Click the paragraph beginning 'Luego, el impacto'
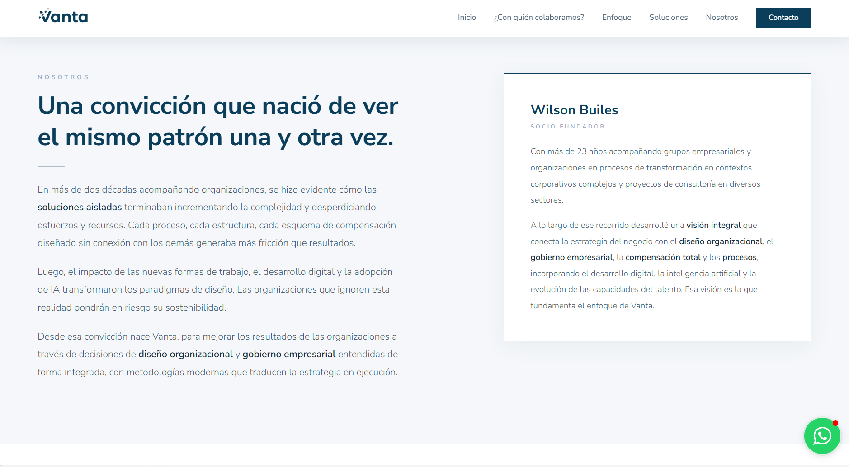 pos(215,289)
